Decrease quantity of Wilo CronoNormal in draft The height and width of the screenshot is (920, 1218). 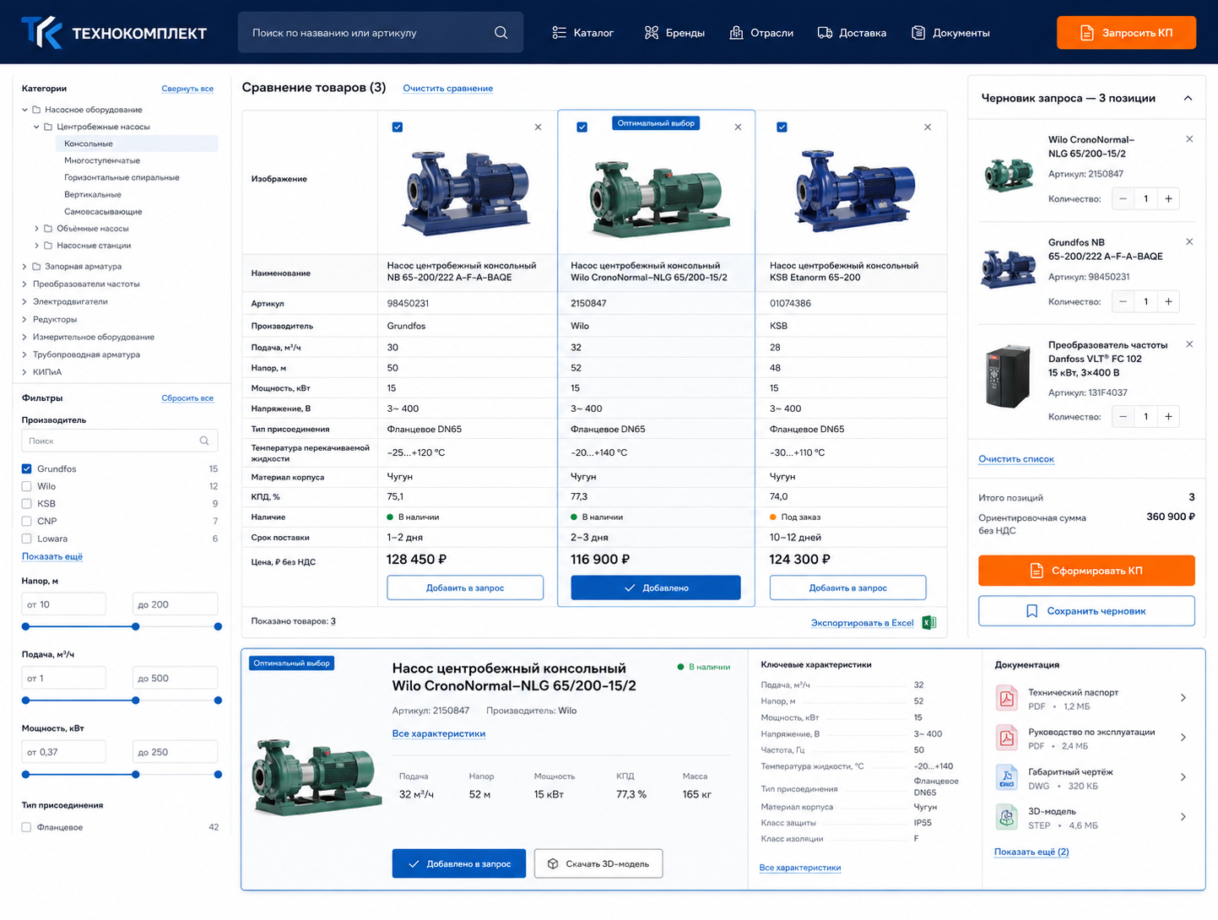[x=1123, y=199]
